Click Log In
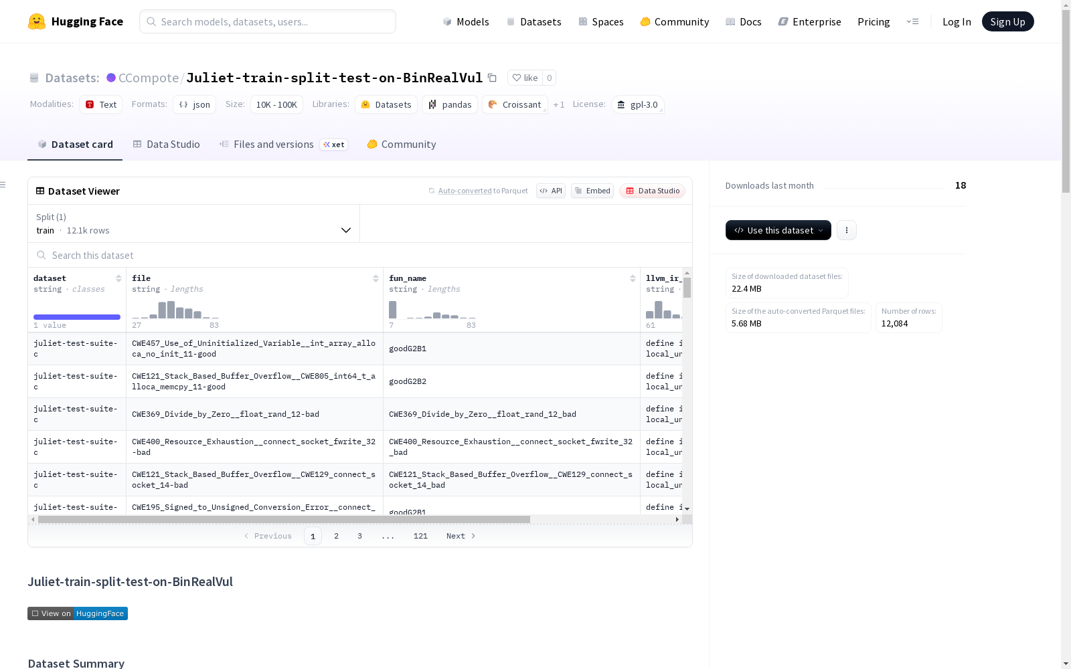 pyautogui.click(x=957, y=21)
